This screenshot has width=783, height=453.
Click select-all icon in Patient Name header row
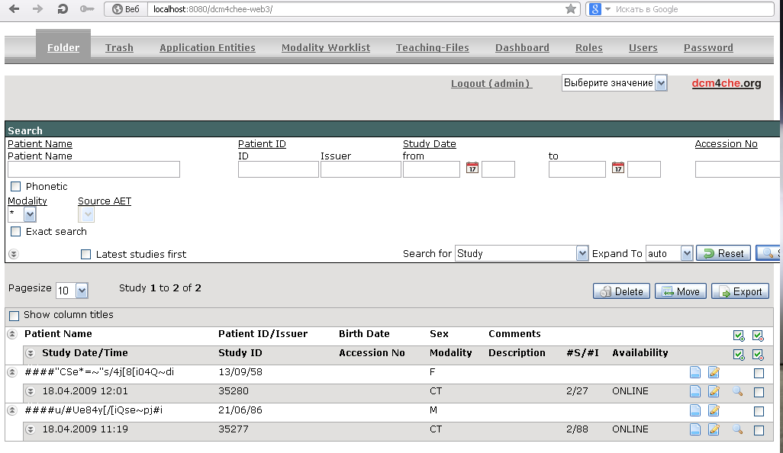pyautogui.click(x=739, y=336)
